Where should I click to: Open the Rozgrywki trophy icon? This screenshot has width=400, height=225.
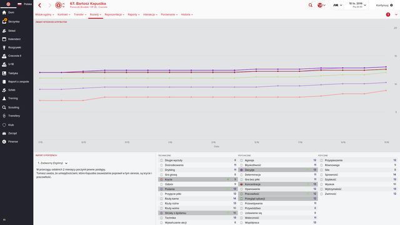tap(4, 47)
